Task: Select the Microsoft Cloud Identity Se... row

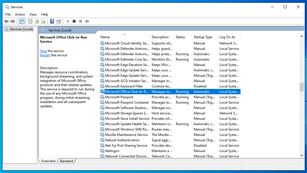Action: (170, 43)
